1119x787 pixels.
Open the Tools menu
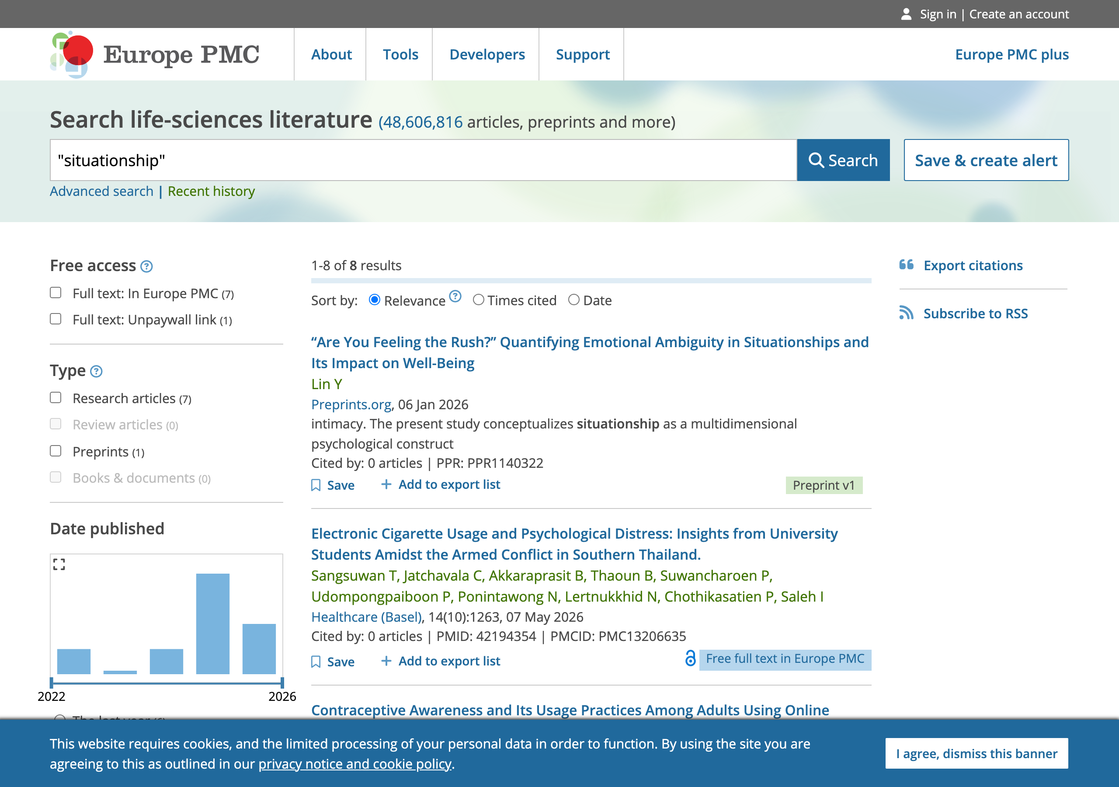pyautogui.click(x=400, y=54)
